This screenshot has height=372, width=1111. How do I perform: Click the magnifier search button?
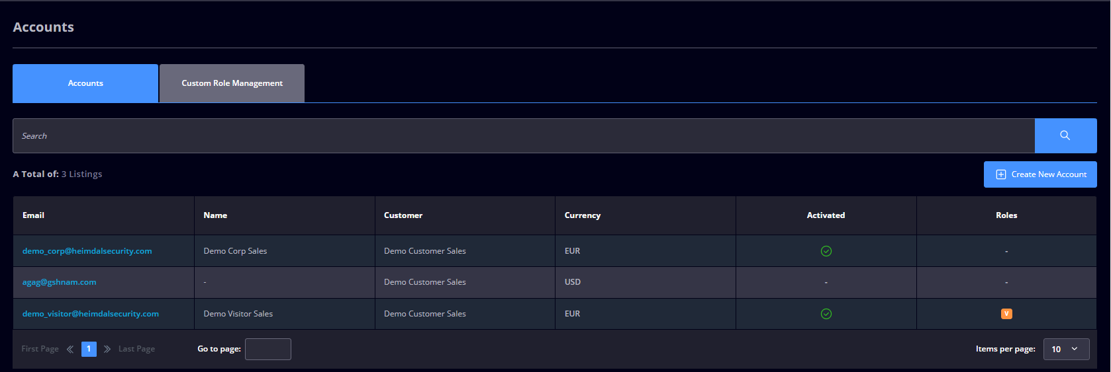pyautogui.click(x=1065, y=135)
